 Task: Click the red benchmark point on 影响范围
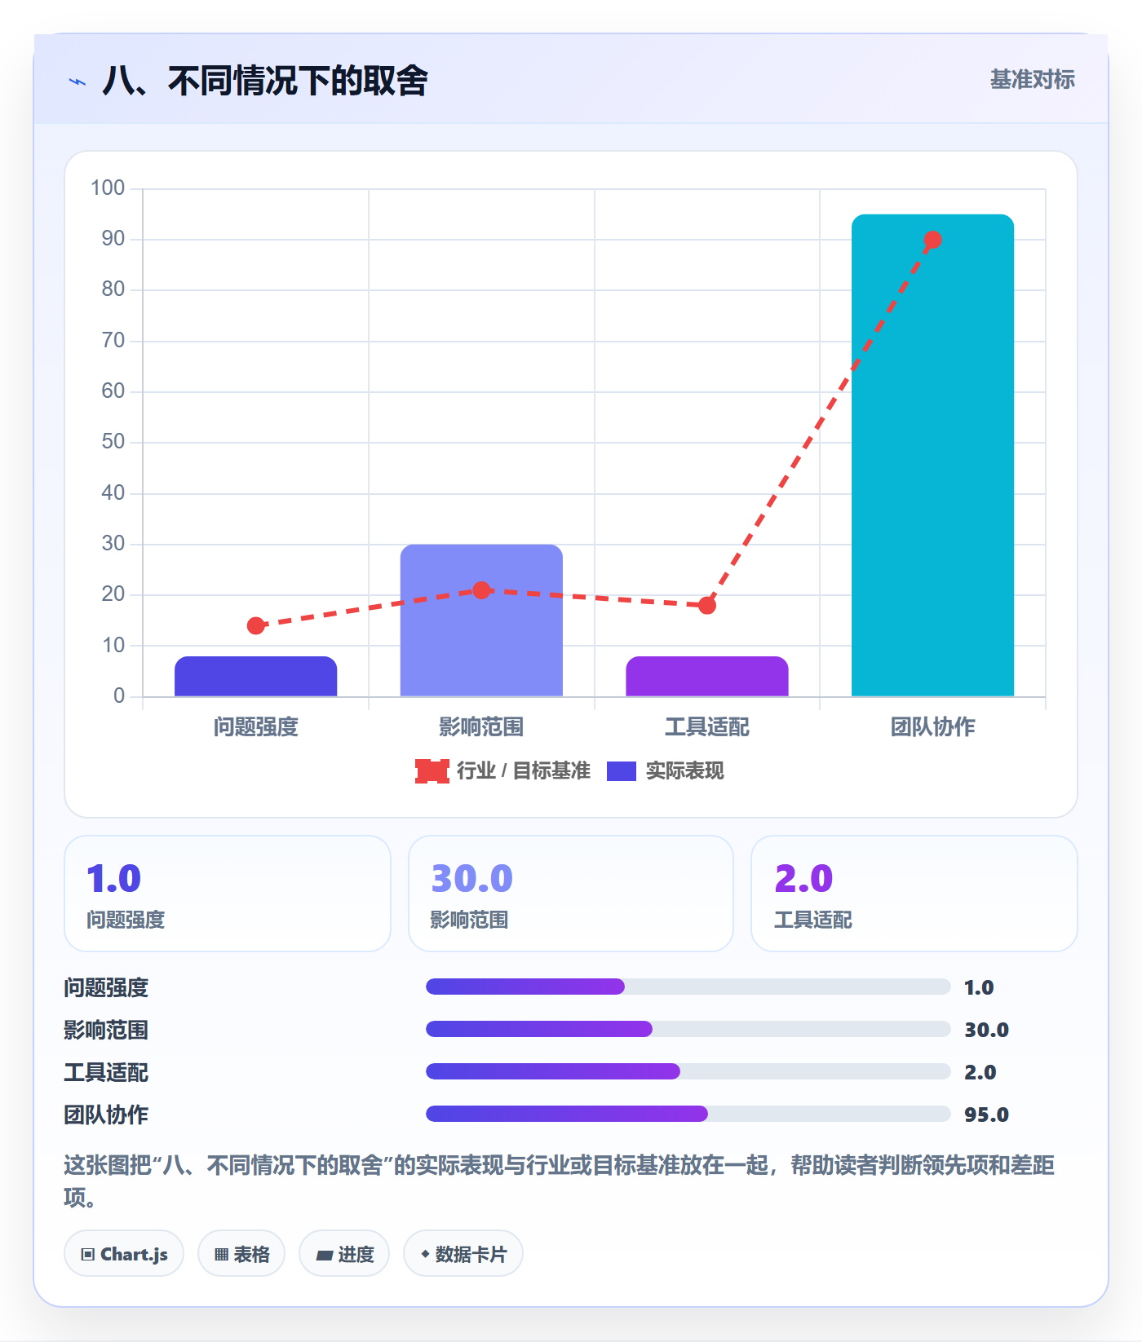coord(481,590)
